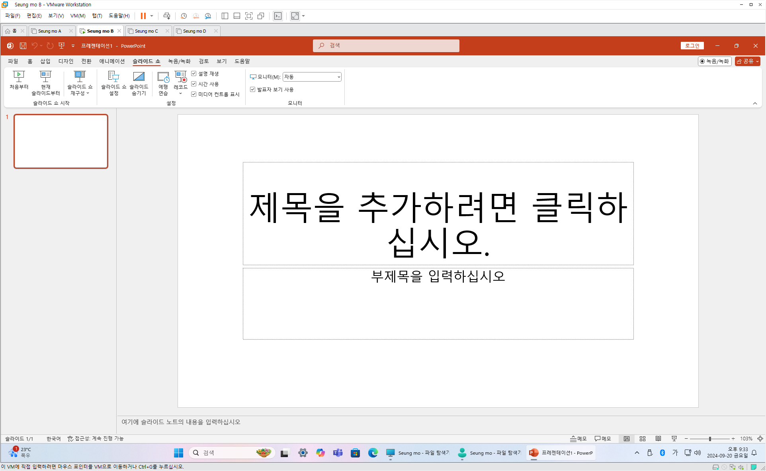Adjust the zoom slider in status bar
This screenshot has width=766, height=471.
(710, 439)
